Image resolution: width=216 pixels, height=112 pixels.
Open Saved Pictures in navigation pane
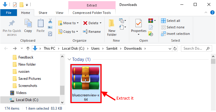[30, 79]
